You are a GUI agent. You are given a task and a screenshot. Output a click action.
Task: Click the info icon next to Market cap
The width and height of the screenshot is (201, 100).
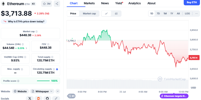[37, 31]
